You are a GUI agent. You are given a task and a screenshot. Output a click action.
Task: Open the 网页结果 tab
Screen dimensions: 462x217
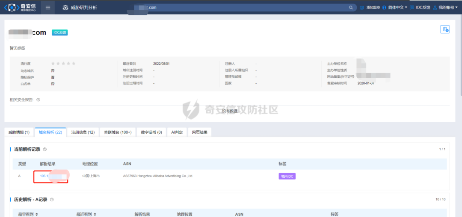pos(199,132)
